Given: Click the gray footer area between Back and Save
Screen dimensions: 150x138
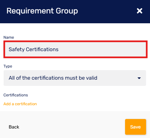Looking at the screenshot, I should [72, 127].
